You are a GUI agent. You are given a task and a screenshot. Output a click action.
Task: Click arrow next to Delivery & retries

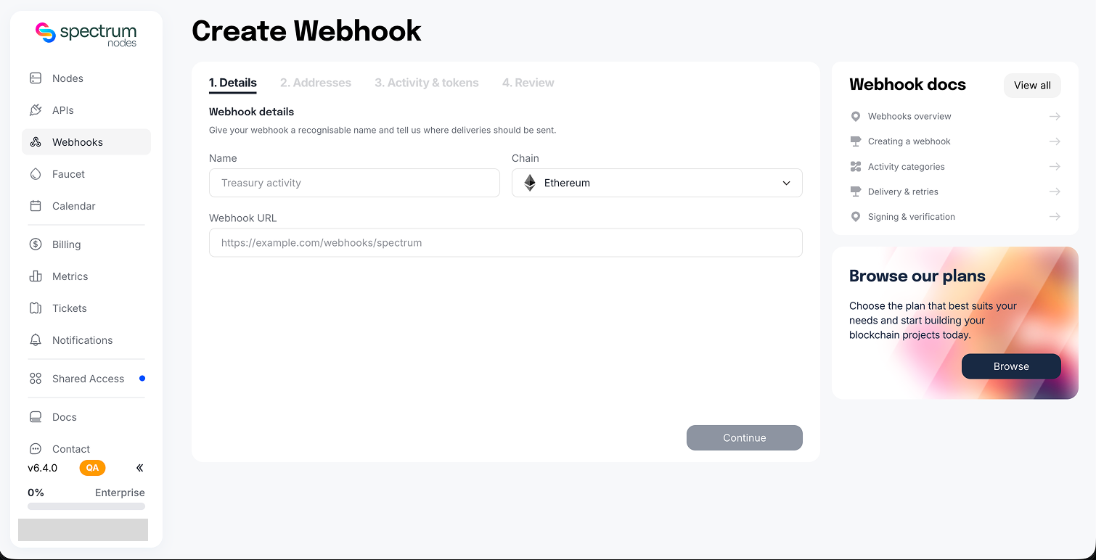[1055, 192]
